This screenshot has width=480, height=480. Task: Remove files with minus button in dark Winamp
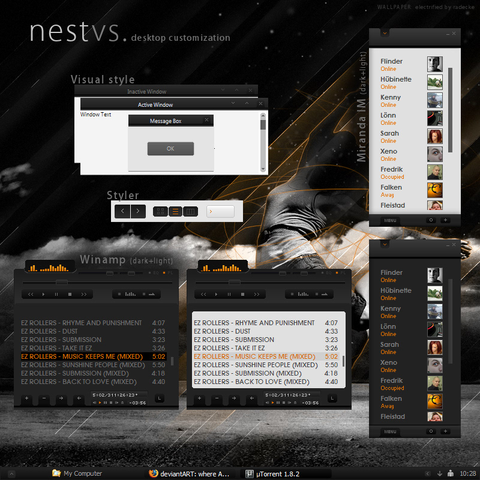(44, 398)
